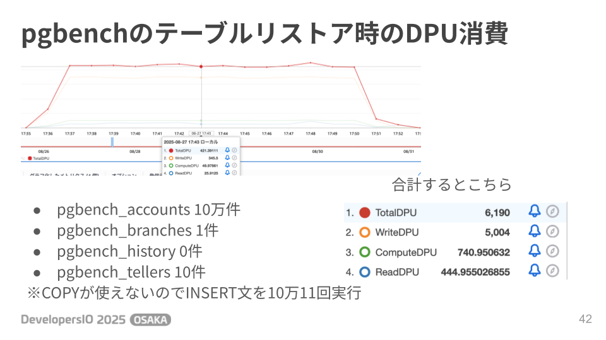606x340 pixels.
Task: Click the highlighted 08-27 17:43 time label
Action: click(201, 133)
